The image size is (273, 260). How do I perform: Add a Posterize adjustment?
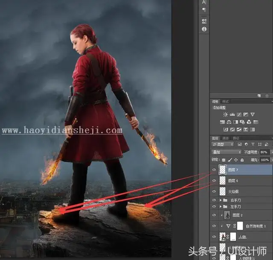232,129
